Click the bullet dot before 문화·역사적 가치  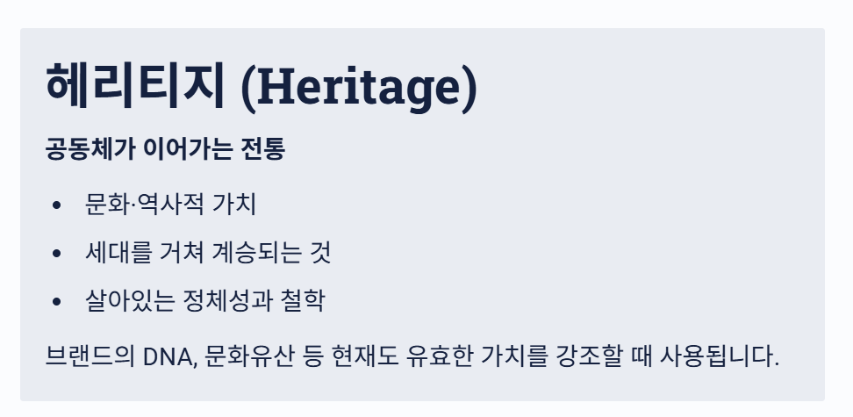pyautogui.click(x=56, y=205)
